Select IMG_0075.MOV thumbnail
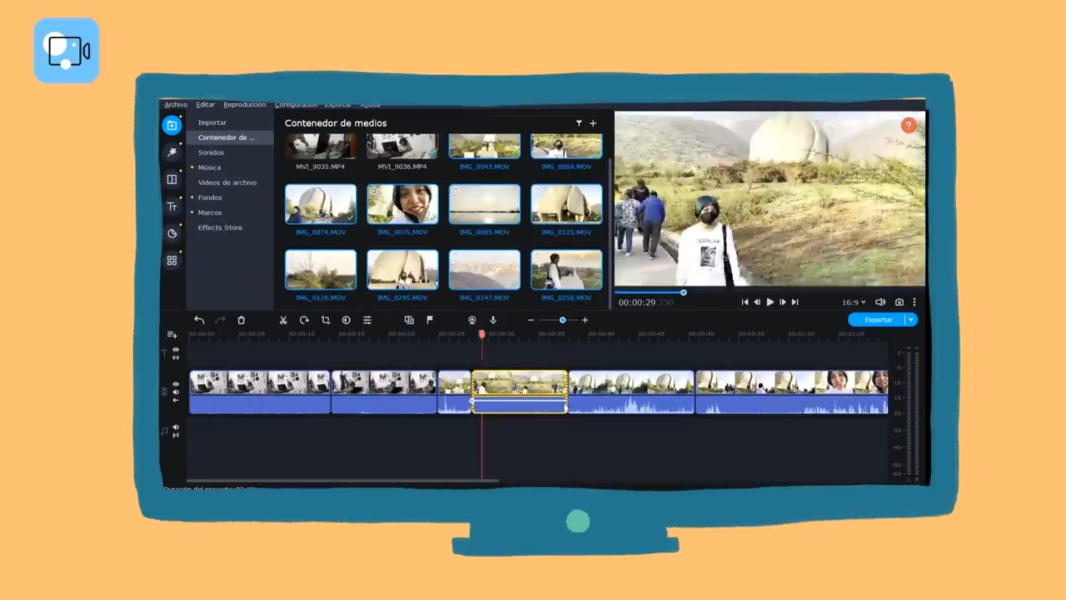Image resolution: width=1066 pixels, height=600 pixels. pyautogui.click(x=403, y=204)
